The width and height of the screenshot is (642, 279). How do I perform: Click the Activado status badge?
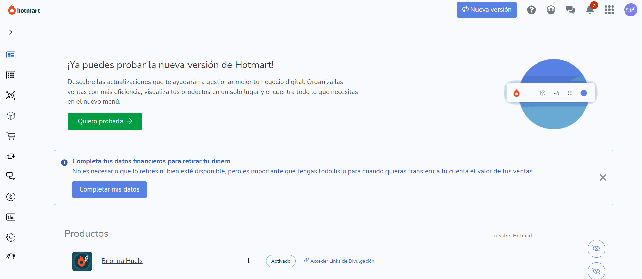pos(281,261)
